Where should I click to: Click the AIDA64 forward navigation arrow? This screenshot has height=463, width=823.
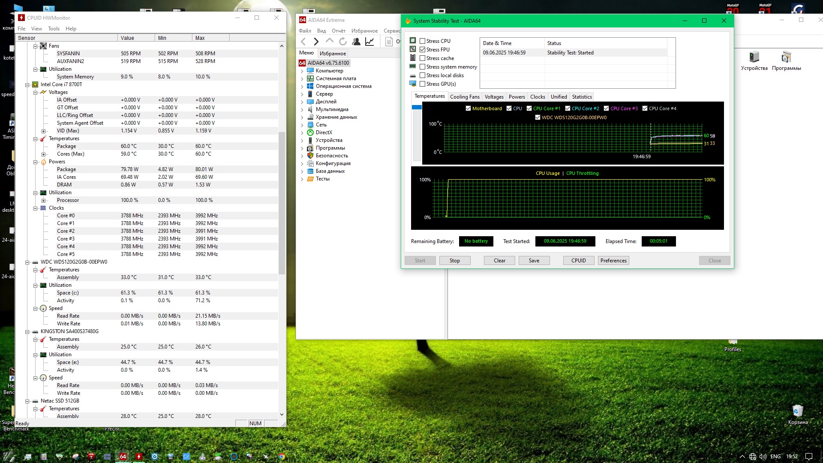point(316,42)
